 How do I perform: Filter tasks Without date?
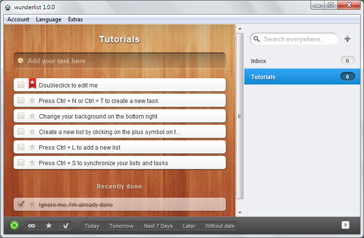pos(220,226)
